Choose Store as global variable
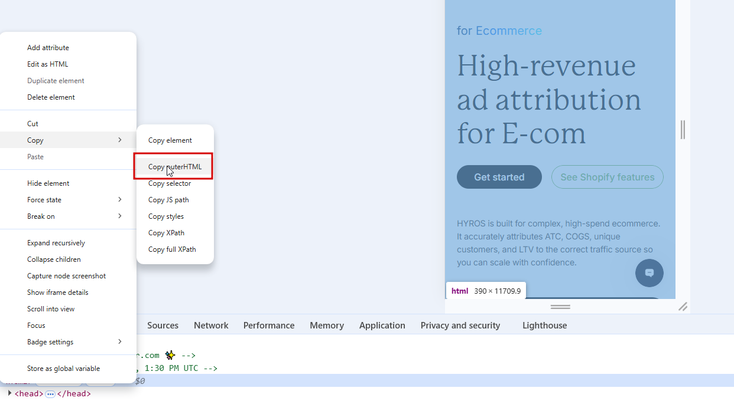Image resolution: width=734 pixels, height=401 pixels. coord(63,369)
